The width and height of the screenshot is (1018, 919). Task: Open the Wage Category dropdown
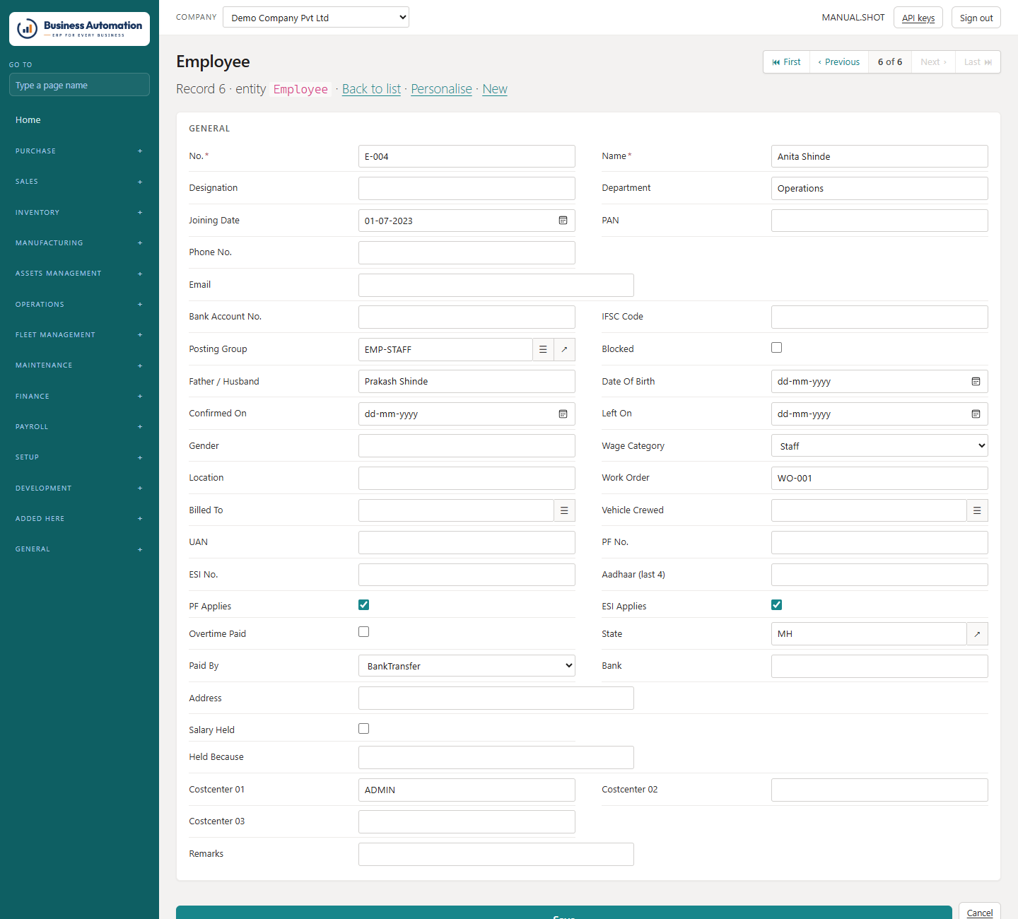pos(879,446)
